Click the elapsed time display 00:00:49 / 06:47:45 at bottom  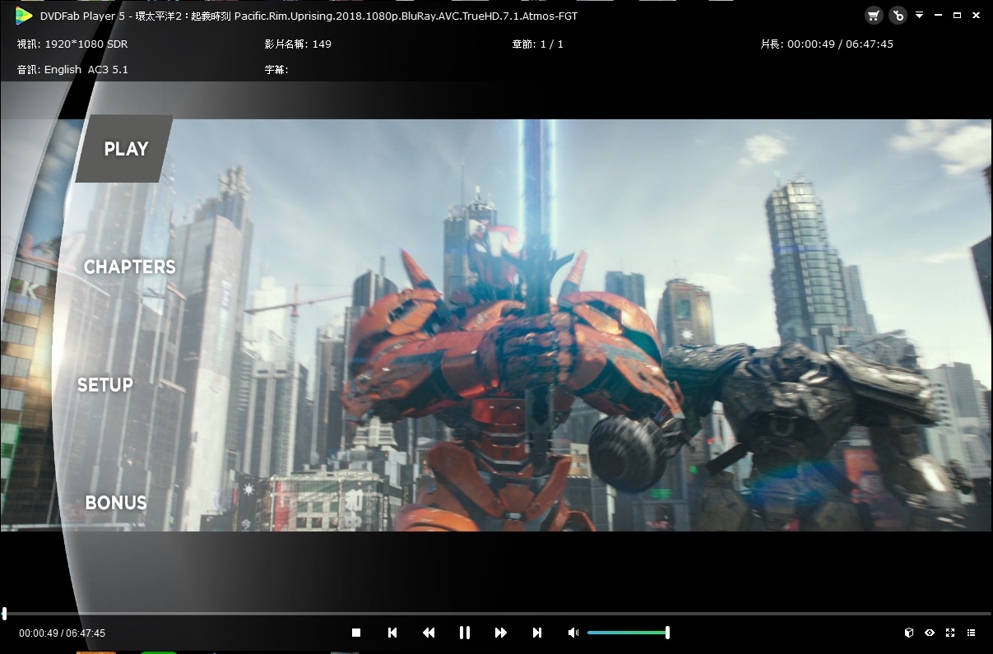point(63,633)
